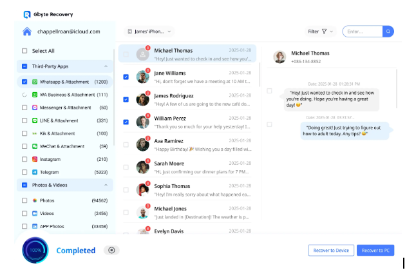Click the LINE & Attachment icon
This screenshot has height=277, width=416.
click(x=35, y=120)
